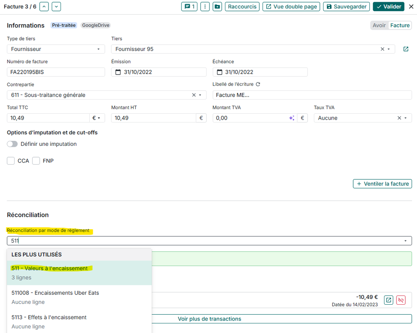Click the Numéro de facture field
Viewport: 417px width, 333px height.
(x=56, y=72)
